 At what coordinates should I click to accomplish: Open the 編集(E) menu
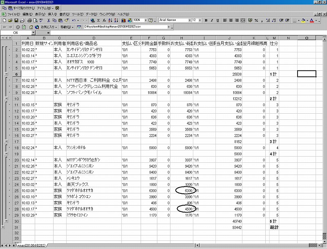(27, 14)
